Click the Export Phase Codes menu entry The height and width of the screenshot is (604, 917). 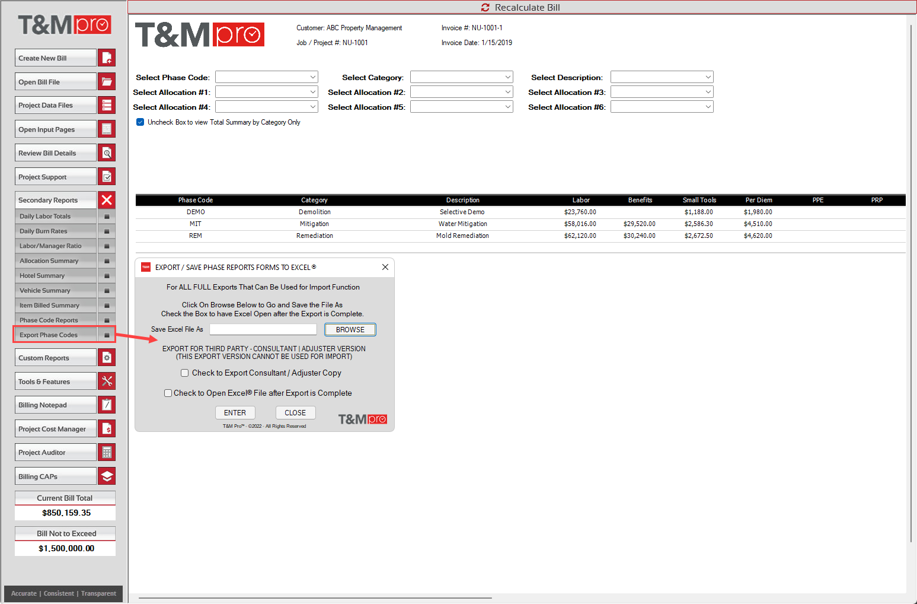(x=56, y=335)
